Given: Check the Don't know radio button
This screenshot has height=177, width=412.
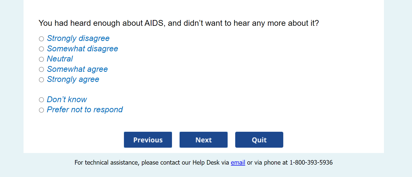Looking at the screenshot, I should point(41,100).
